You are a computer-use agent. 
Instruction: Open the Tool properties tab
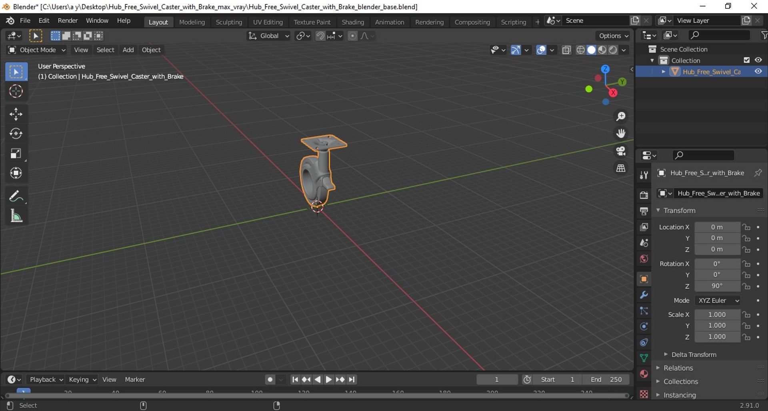pyautogui.click(x=644, y=175)
